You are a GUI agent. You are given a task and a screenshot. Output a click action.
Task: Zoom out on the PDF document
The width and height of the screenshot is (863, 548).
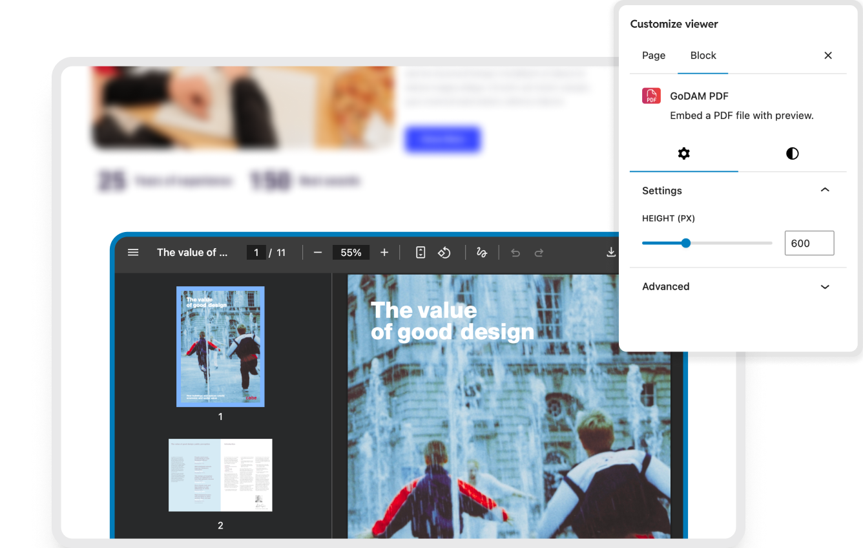(x=317, y=252)
